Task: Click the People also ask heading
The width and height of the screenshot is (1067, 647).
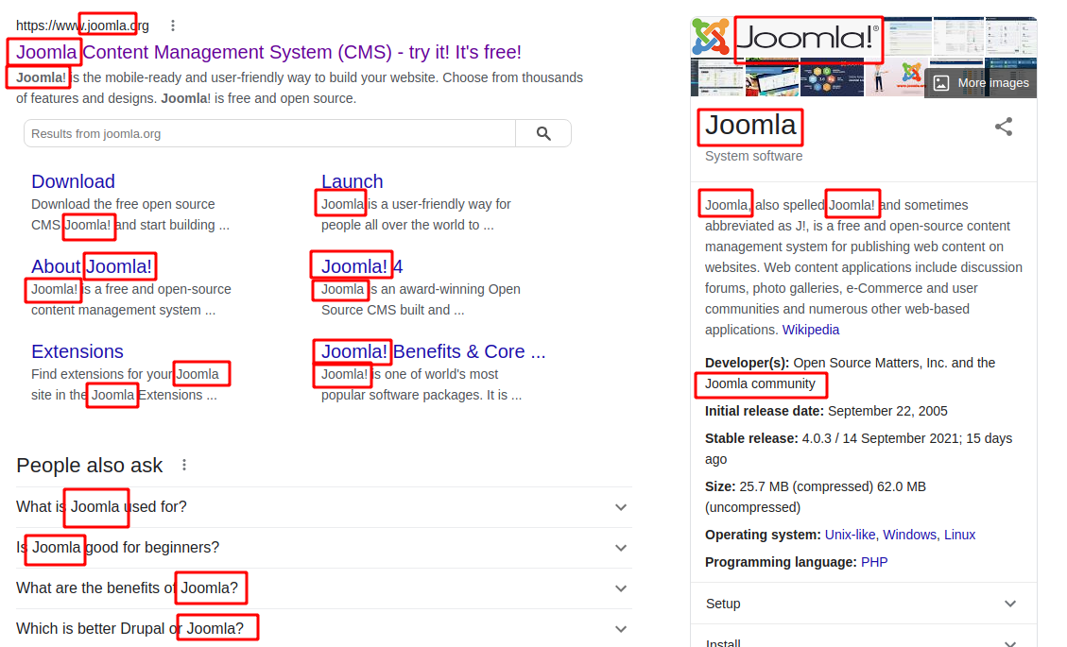Action: pyautogui.click(x=89, y=466)
